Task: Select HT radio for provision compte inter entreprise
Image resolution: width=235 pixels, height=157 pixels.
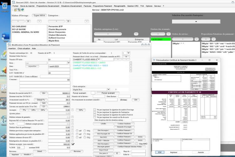Action: [77, 131]
